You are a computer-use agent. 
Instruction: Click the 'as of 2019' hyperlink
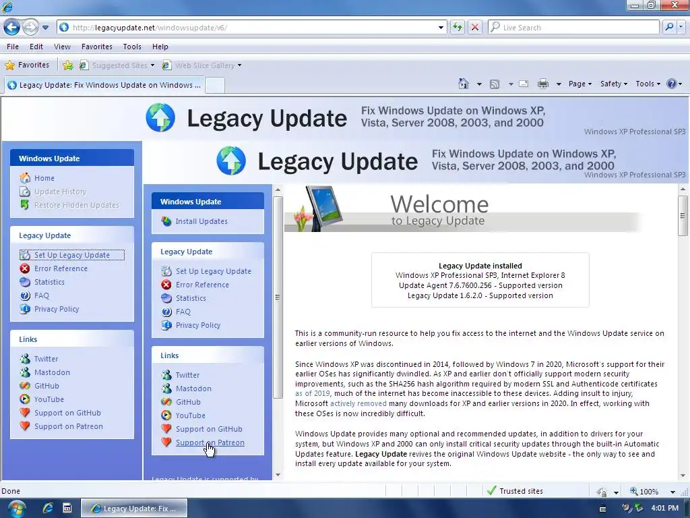pyautogui.click(x=313, y=393)
